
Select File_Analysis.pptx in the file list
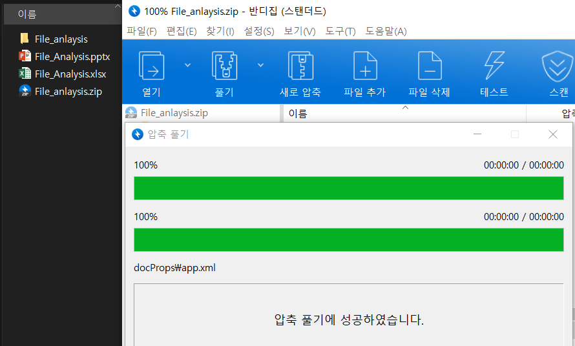(65, 56)
